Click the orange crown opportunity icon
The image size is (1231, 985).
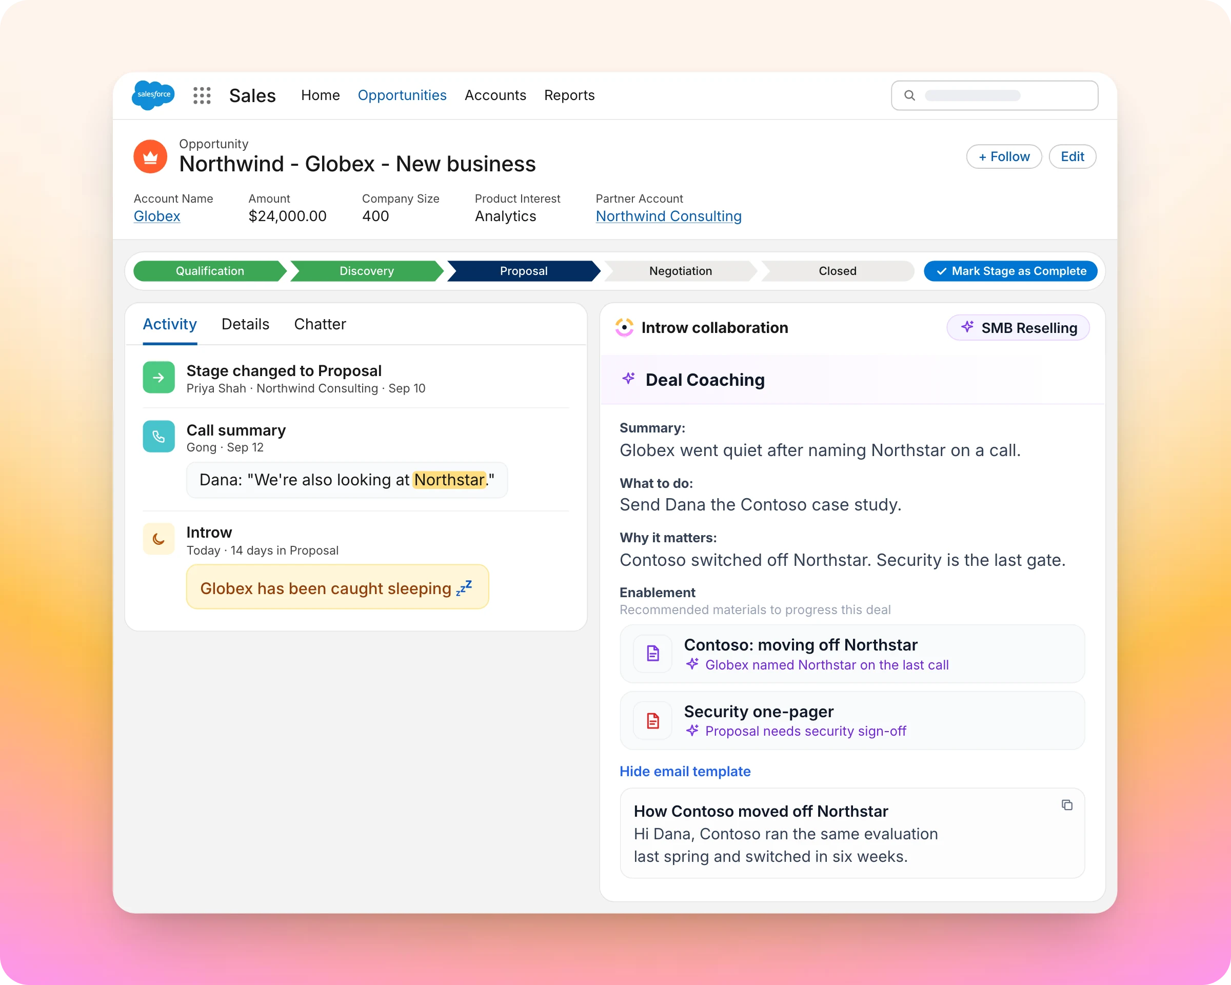coord(150,156)
